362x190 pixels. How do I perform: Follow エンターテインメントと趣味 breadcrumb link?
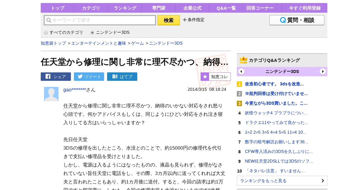(x=99, y=43)
